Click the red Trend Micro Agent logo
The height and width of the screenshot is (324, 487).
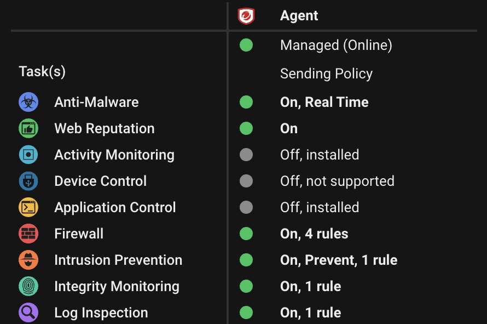[246, 16]
